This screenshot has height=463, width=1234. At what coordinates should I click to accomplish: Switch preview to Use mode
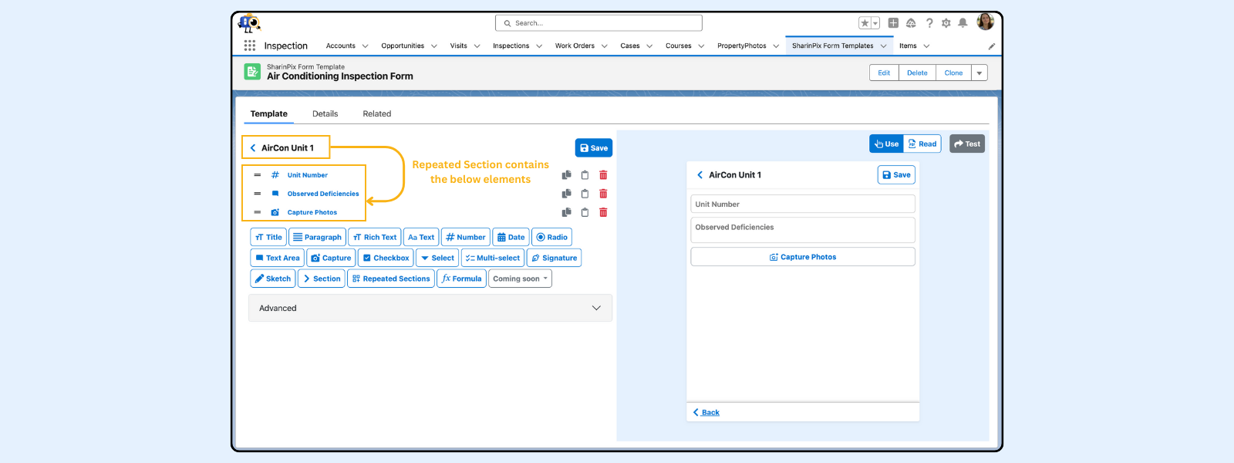[886, 144]
